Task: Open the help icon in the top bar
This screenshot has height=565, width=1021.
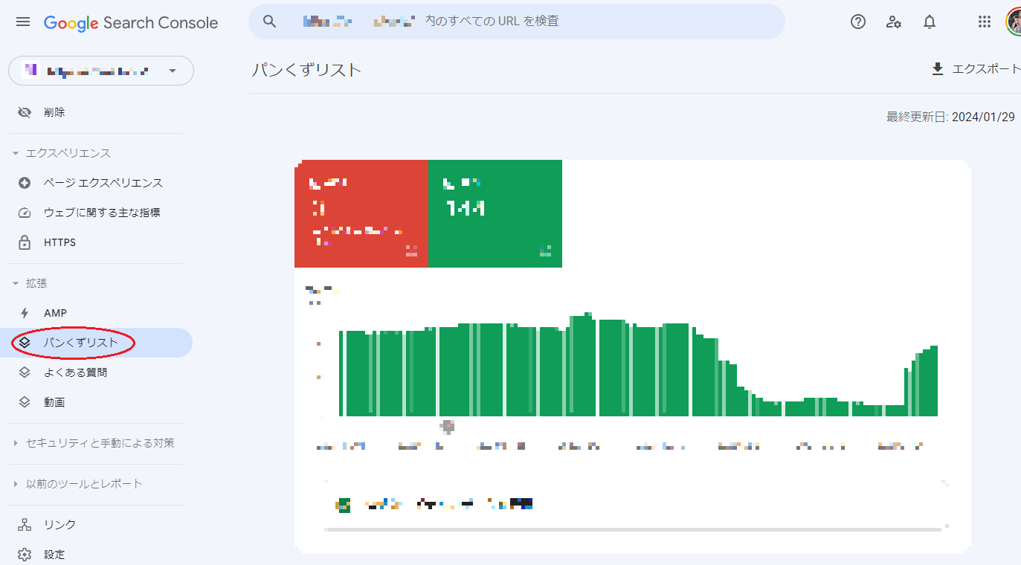Action: click(857, 22)
